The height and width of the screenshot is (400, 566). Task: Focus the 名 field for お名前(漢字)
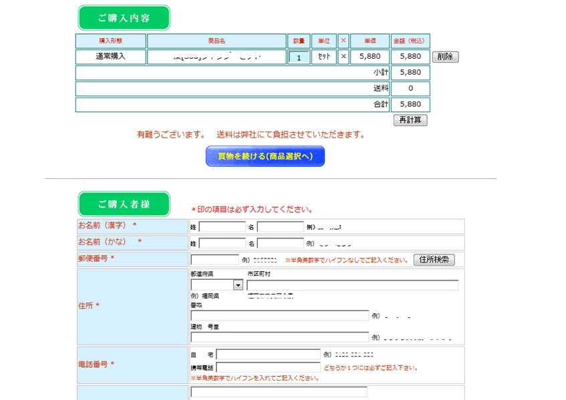tap(281, 227)
